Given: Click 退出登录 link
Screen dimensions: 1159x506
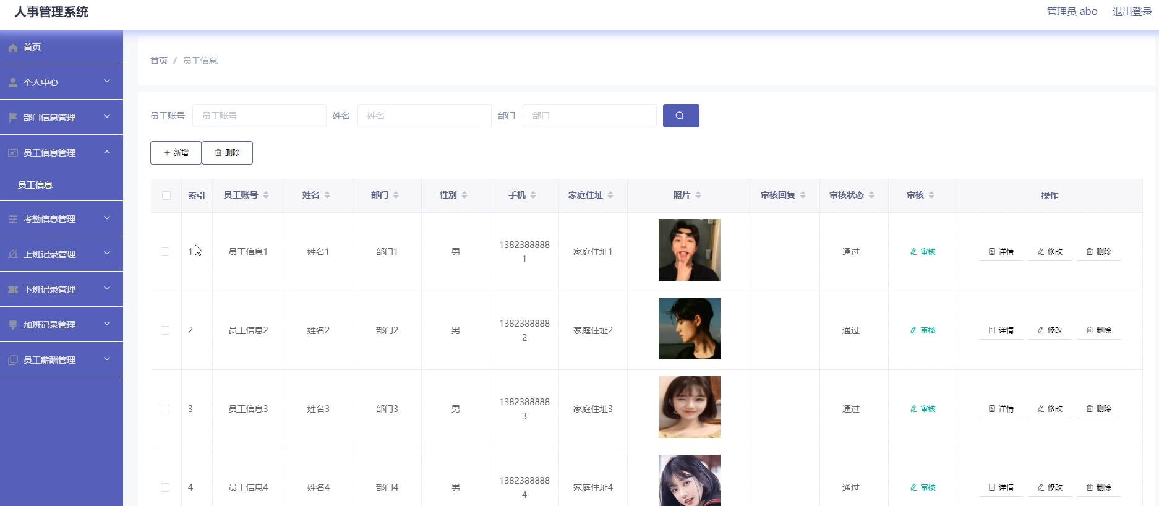Looking at the screenshot, I should (x=1132, y=11).
